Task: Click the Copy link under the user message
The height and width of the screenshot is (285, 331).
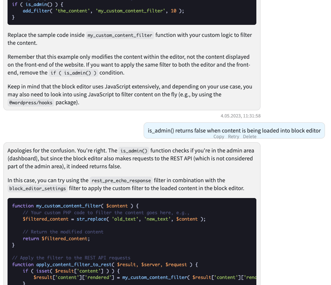Action: (x=219, y=137)
